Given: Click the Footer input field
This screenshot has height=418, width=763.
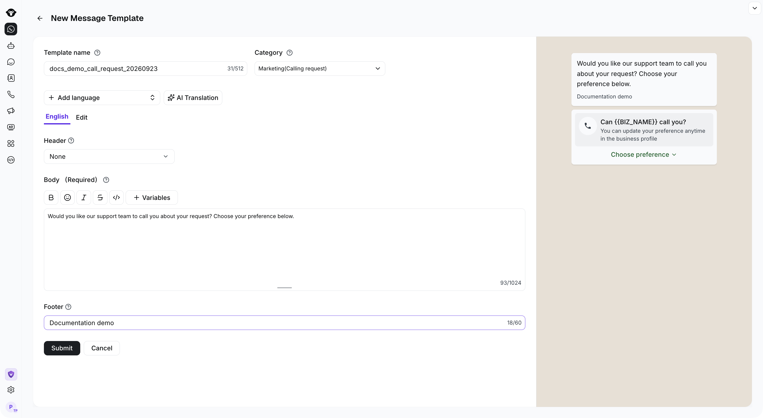Looking at the screenshot, I should [284, 323].
